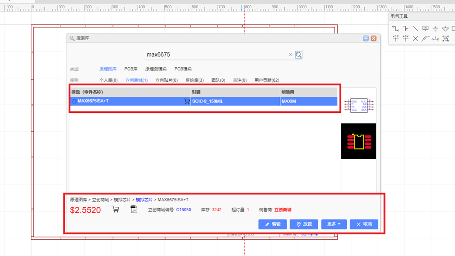
Task: Open the C16030 part number link
Action: [x=184, y=209]
